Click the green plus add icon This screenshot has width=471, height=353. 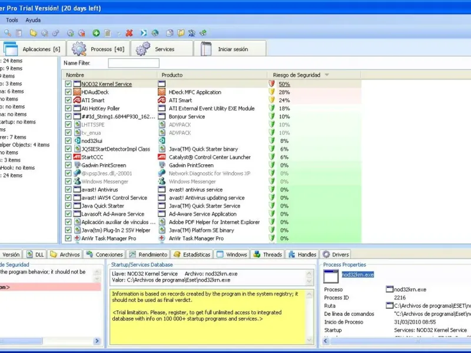click(x=96, y=33)
